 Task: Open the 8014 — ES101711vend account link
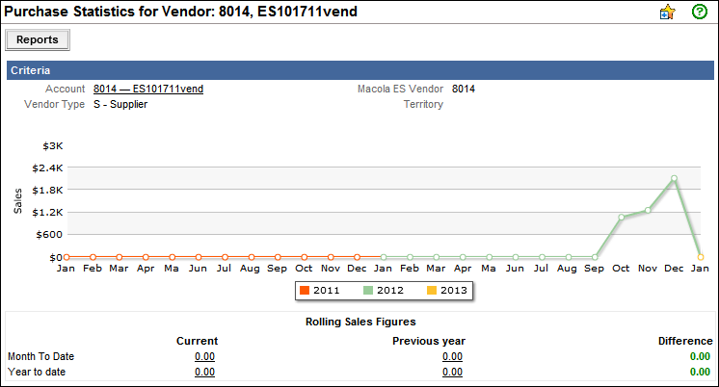(147, 90)
